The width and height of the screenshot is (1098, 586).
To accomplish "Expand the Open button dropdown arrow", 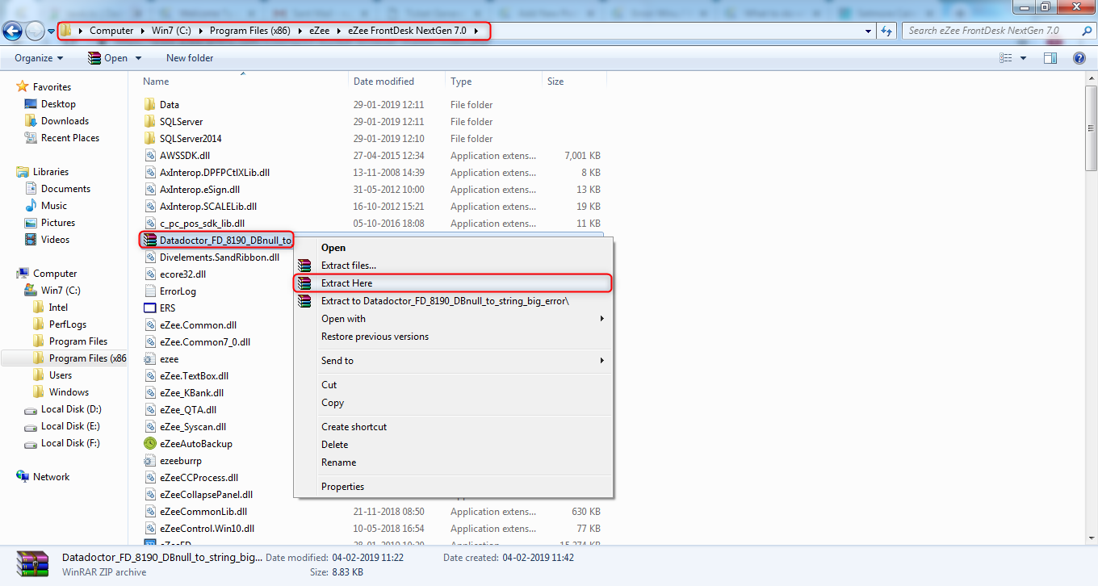I will (138, 58).
